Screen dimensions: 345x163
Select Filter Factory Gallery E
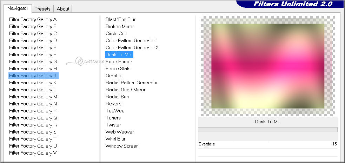[33, 47]
